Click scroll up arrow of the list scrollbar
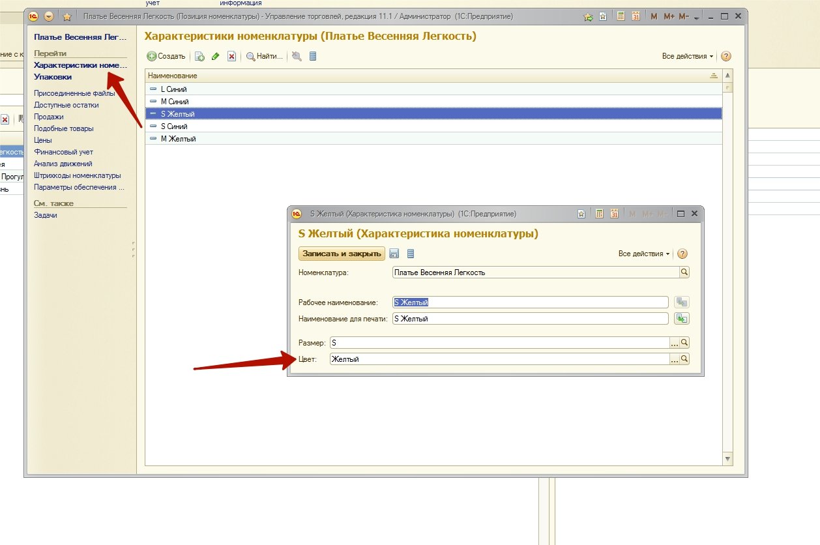Screen dimensions: 820x545 (x=728, y=76)
